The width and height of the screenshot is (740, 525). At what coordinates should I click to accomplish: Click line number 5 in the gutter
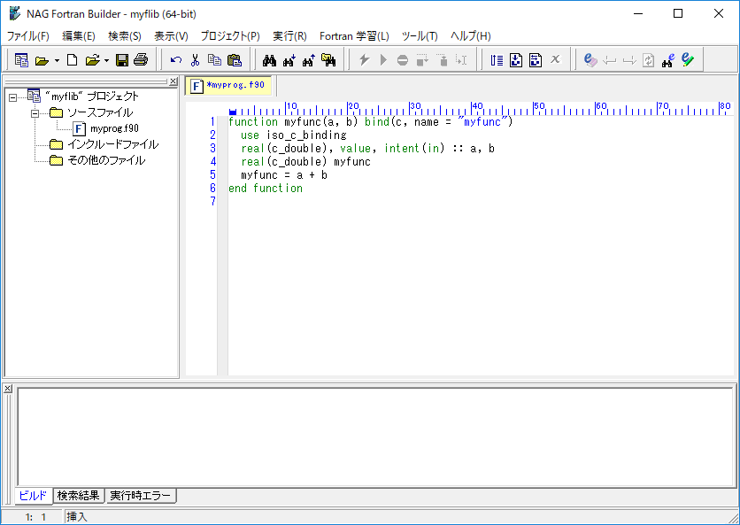212,175
